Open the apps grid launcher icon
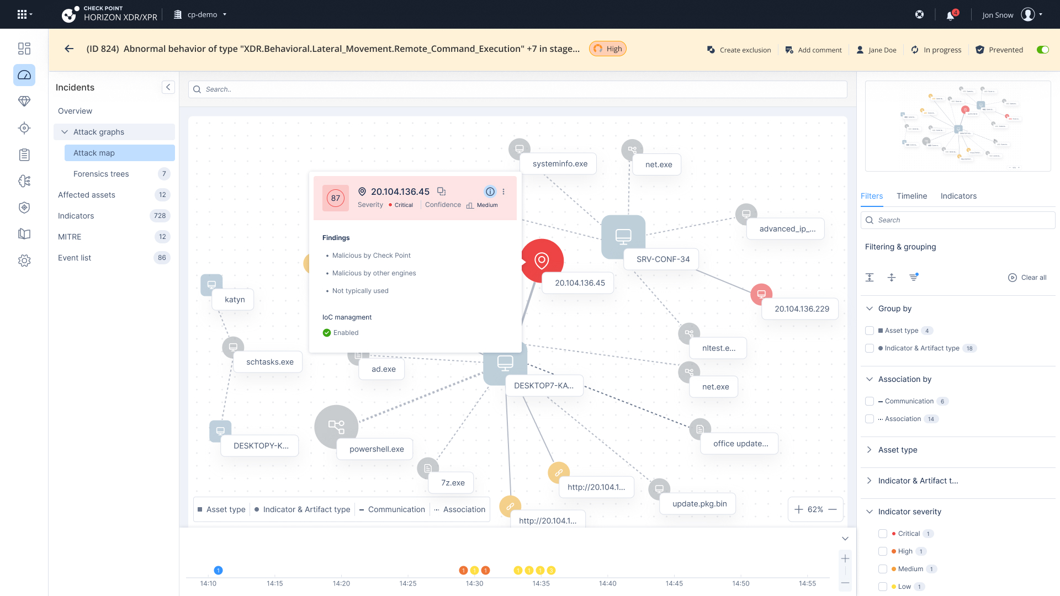 tap(22, 14)
